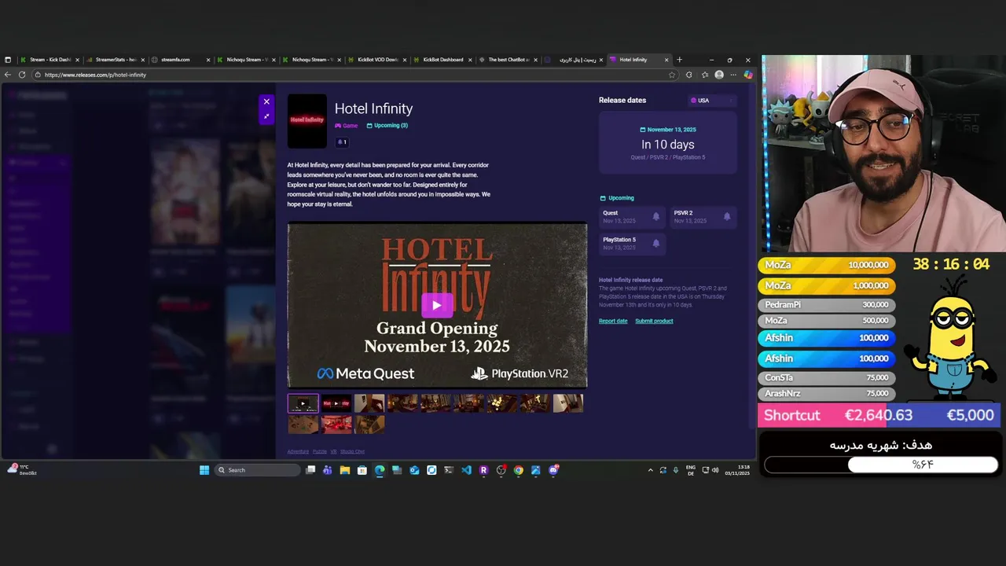
Task: Click the Adventure tag
Action: (x=298, y=451)
